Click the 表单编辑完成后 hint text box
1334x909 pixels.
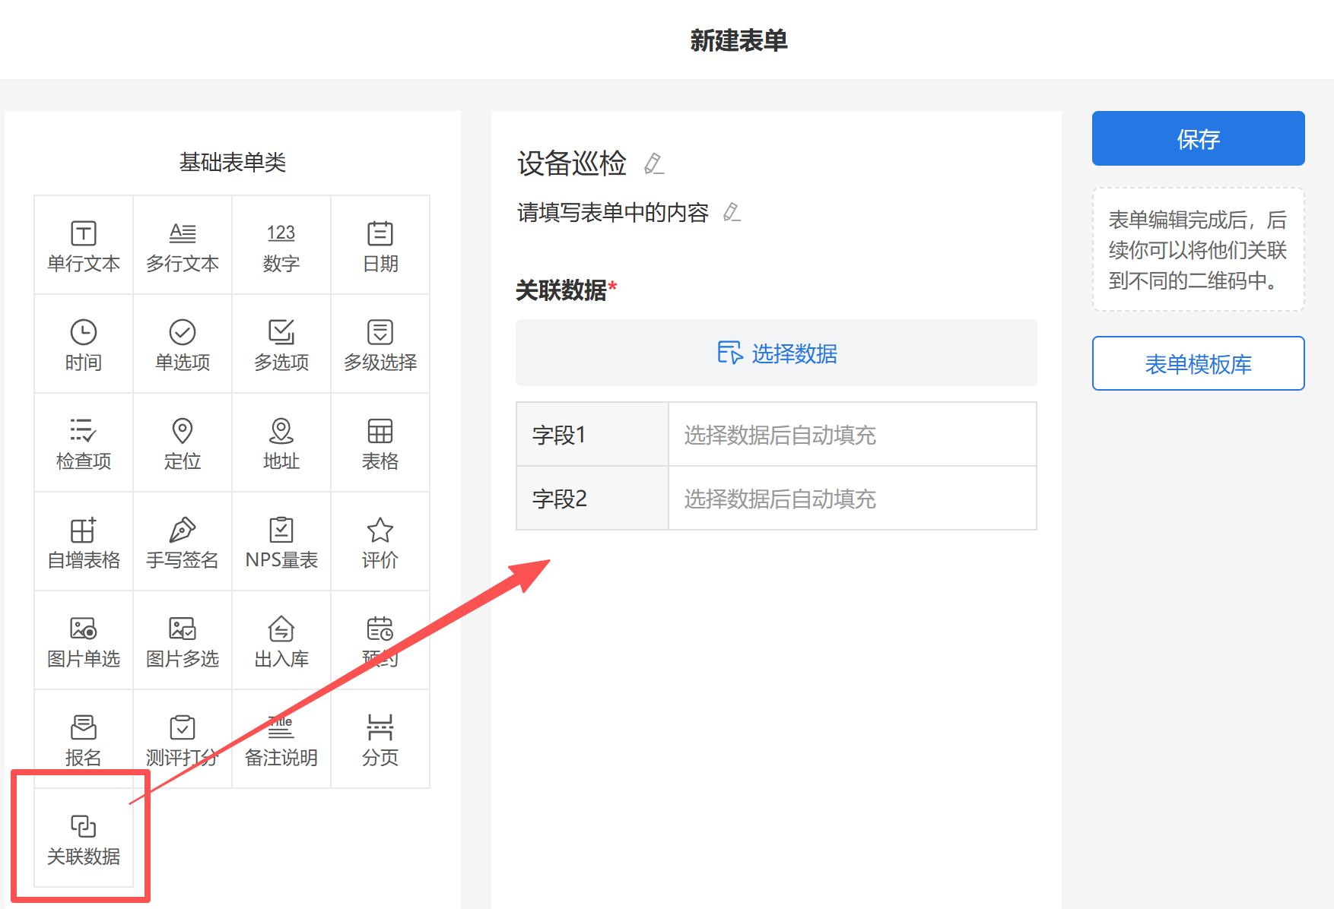pos(1199,250)
